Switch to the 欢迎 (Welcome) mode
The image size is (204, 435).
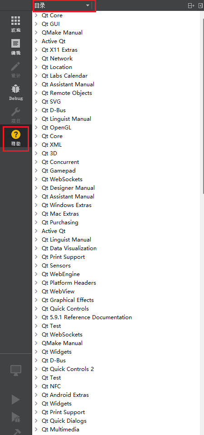coord(16,25)
